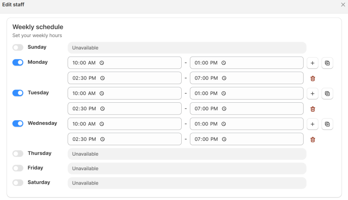Viewport: 348px width, 200px height.
Task: Click the Monday day label
Action: [38, 62]
